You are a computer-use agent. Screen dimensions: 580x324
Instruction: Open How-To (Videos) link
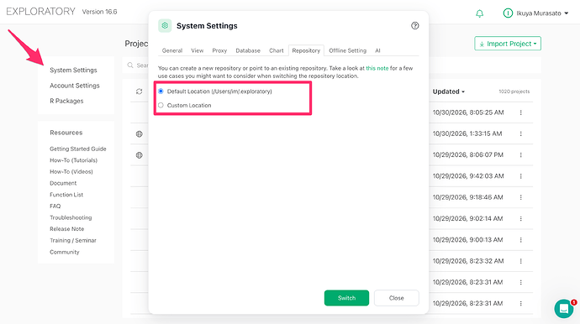[x=71, y=172]
